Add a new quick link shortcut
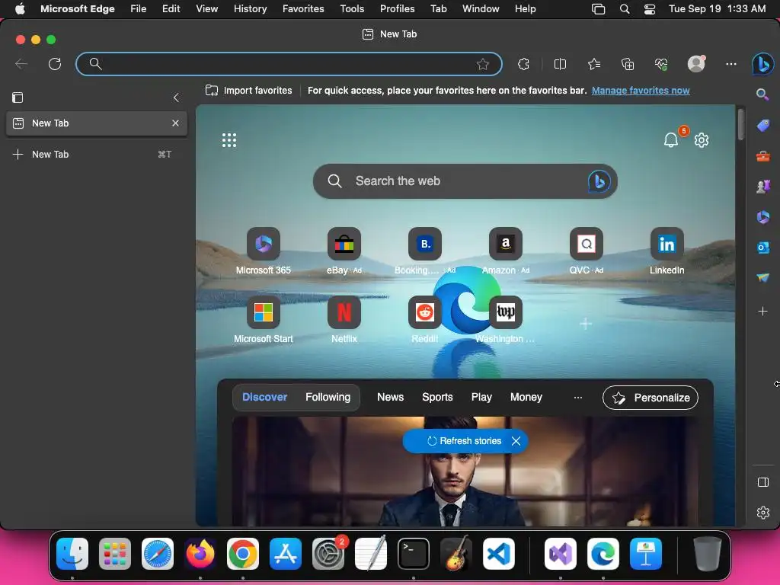Screen dimensions: 780x585 point(586,324)
